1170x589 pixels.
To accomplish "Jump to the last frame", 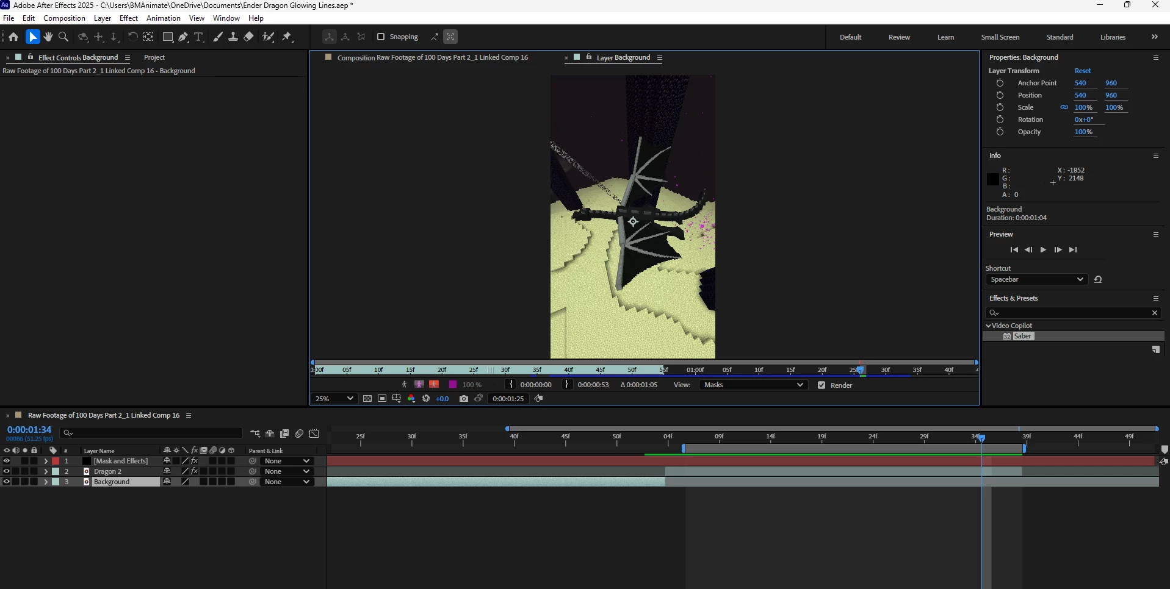I will click(1073, 250).
